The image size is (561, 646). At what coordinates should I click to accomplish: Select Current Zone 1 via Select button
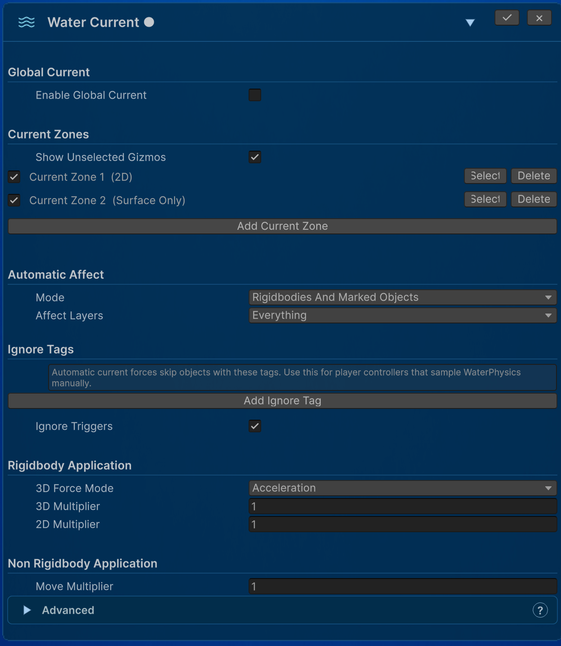485,176
